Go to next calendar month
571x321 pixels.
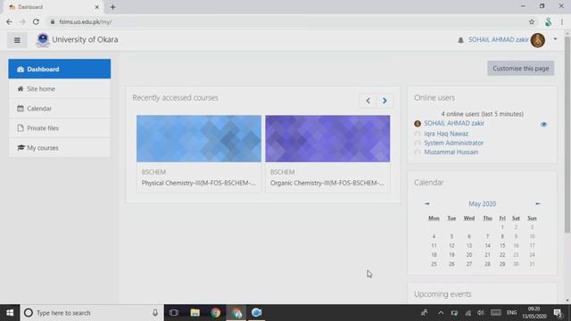tap(538, 204)
